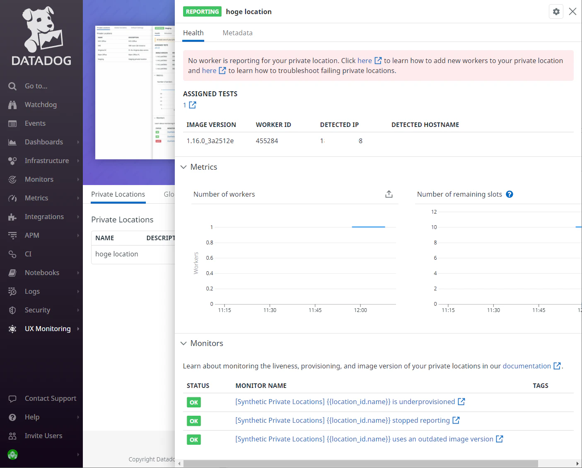Open the private locations documentation link
The width and height of the screenshot is (582, 468).
527,366
